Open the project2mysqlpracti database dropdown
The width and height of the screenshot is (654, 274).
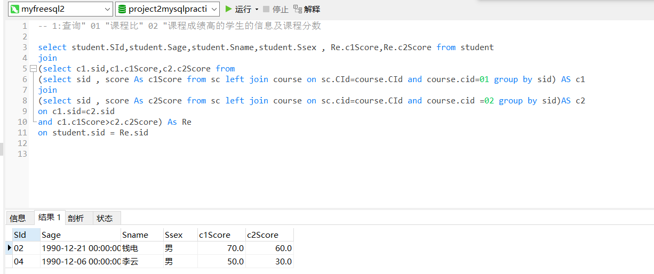[x=168, y=9]
